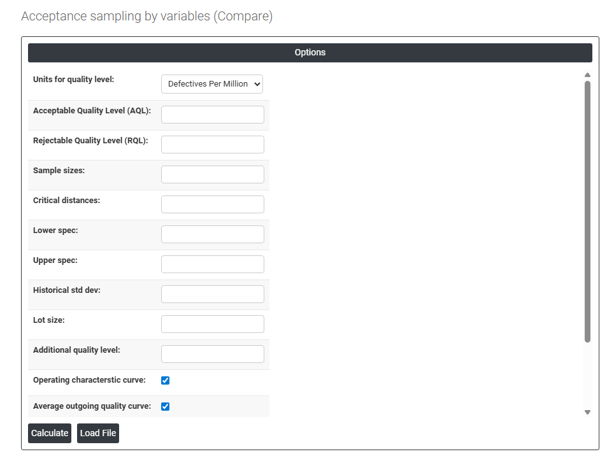Toggle the Average outgoing quality curve checkbox
Screen dimensions: 607x454
(166, 406)
